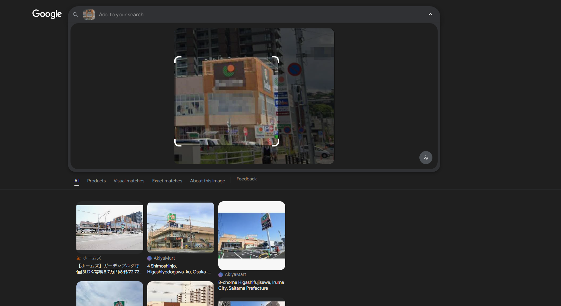
Task: Click the AkiyaMart favicon beside 4 Shimoshinjo result
Action: (x=149, y=258)
